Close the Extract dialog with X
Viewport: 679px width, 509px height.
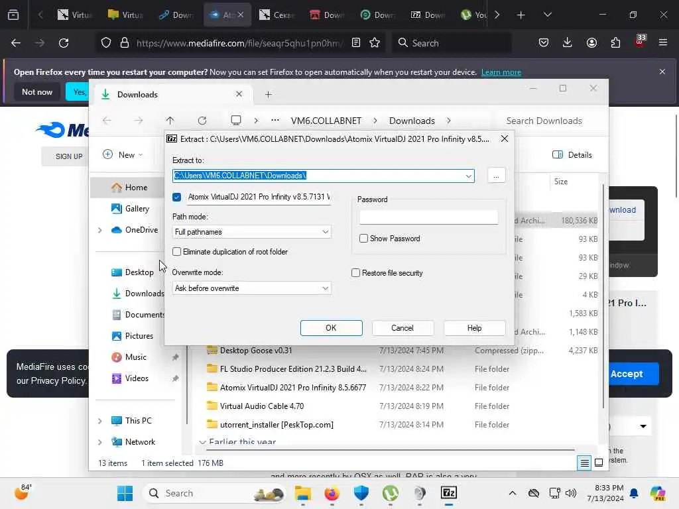pos(505,139)
